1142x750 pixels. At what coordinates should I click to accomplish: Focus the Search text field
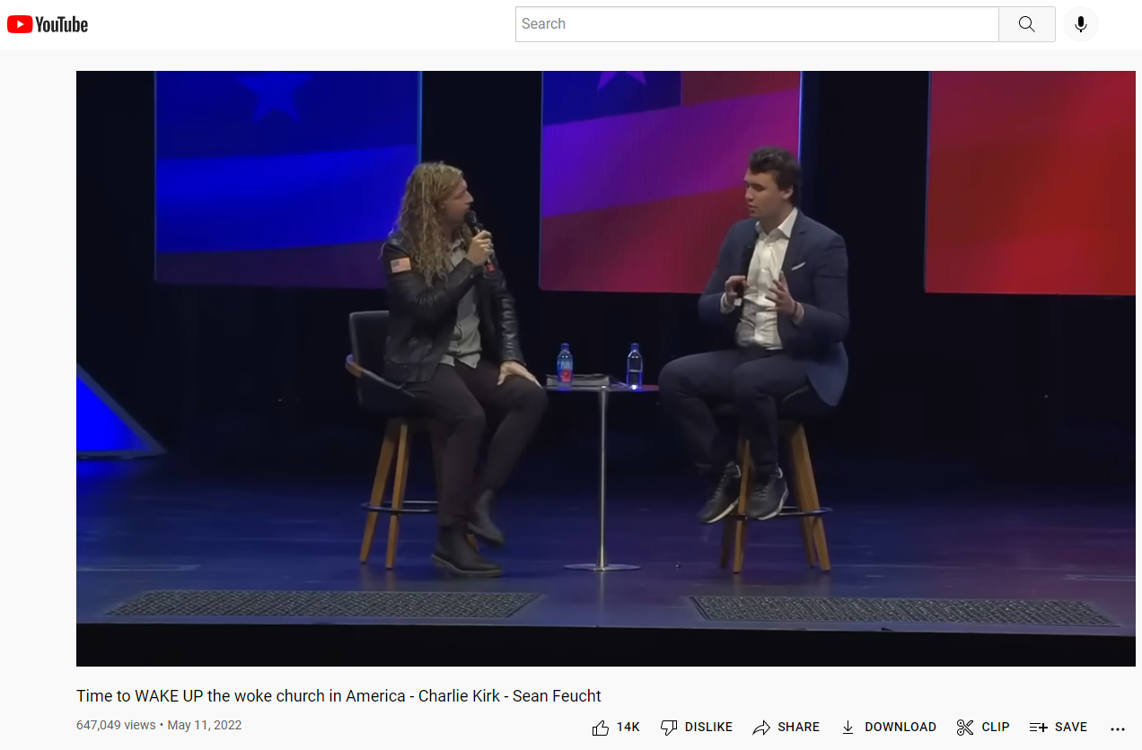pyautogui.click(x=757, y=24)
